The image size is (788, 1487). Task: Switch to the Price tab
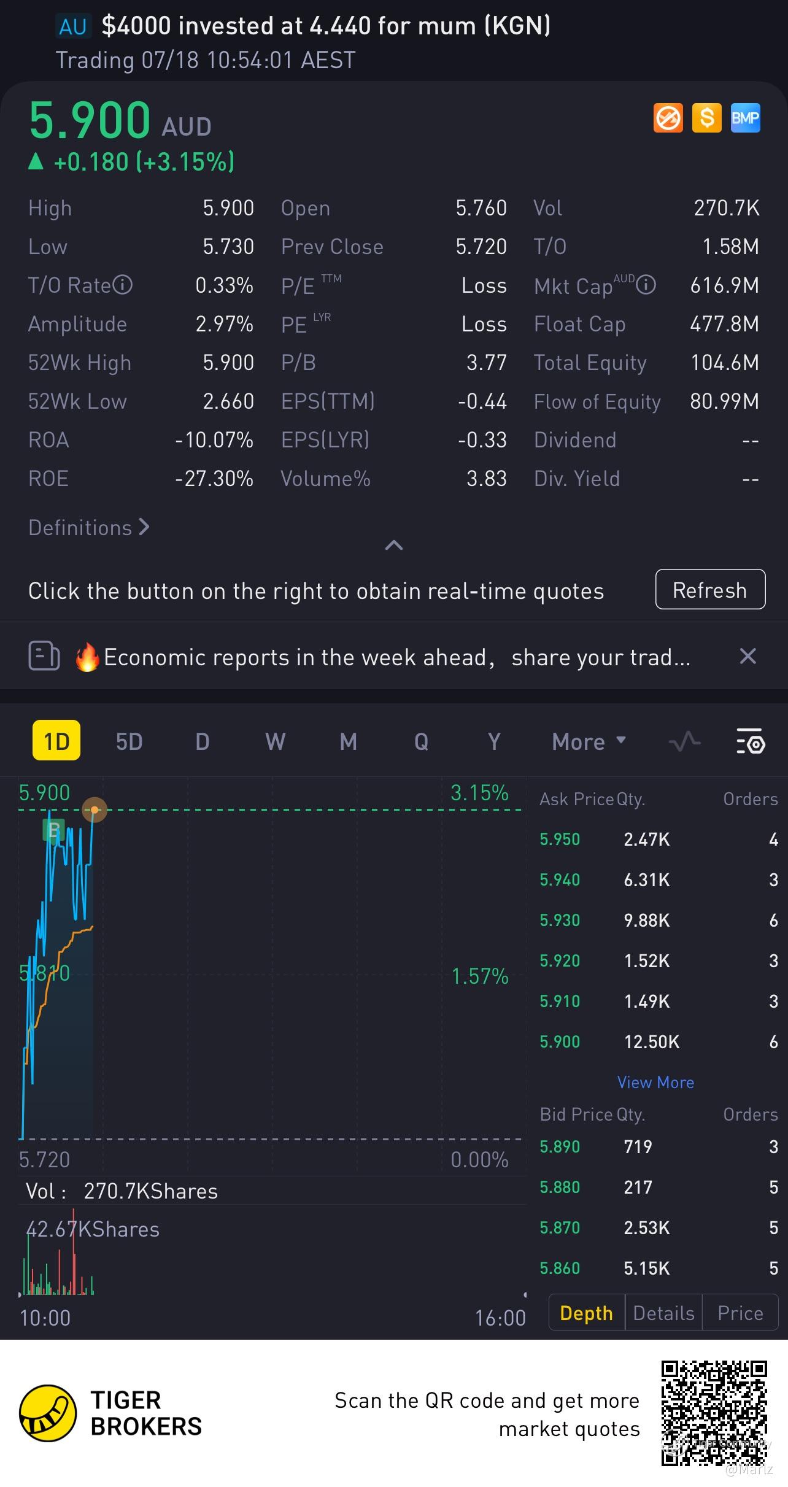740,1313
